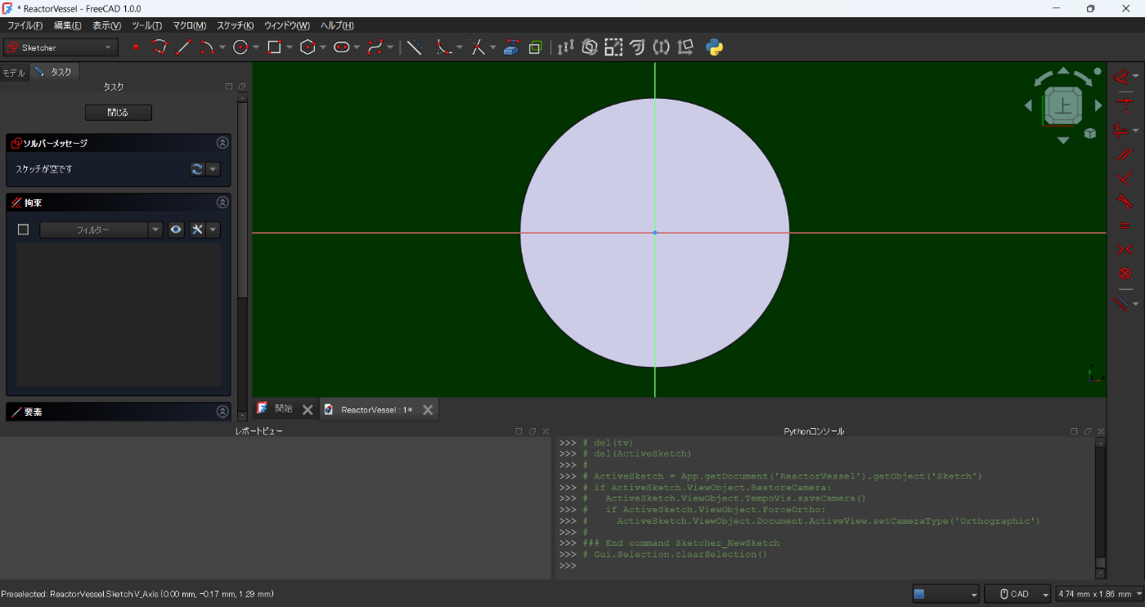Viewport: 1145px width, 607px height.
Task: Select the create rectangle tool
Action: (x=274, y=47)
